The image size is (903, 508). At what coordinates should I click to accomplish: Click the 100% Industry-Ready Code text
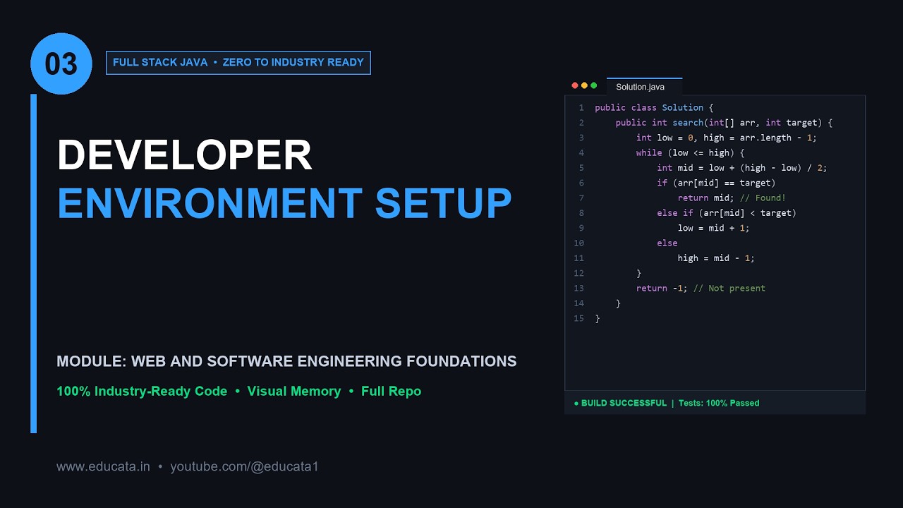point(142,391)
